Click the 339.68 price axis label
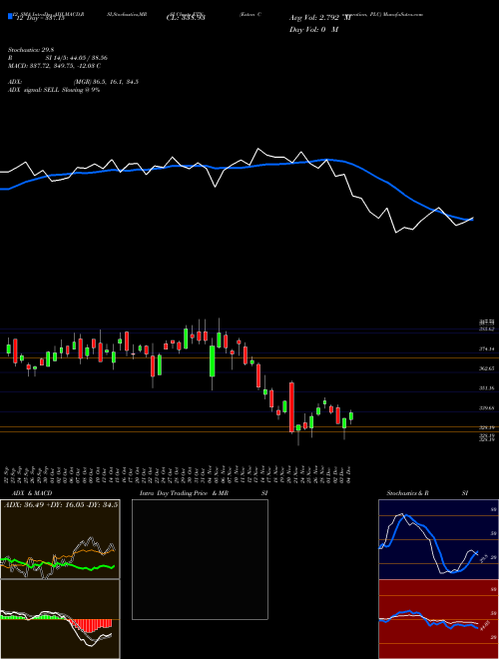The height and width of the screenshot is (659, 499). pos(487,408)
